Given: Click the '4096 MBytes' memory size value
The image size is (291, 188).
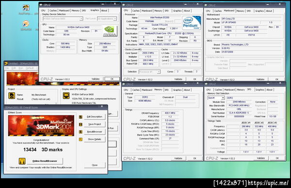Looking at the screenshot, I should pyautogui.click(x=145, y=101).
